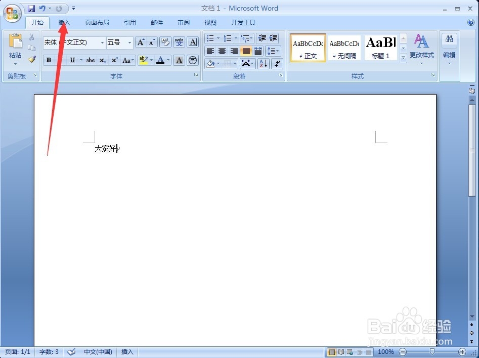The image size is (479, 358).
Task: Activate the Format Painter brush
Action: (x=32, y=59)
